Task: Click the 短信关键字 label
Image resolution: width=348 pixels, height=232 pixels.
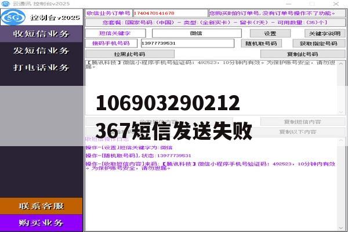Action: (115, 33)
